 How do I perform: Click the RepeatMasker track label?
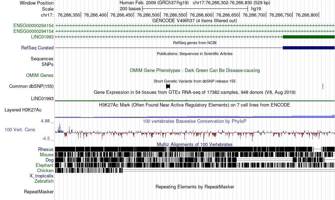tap(39, 192)
